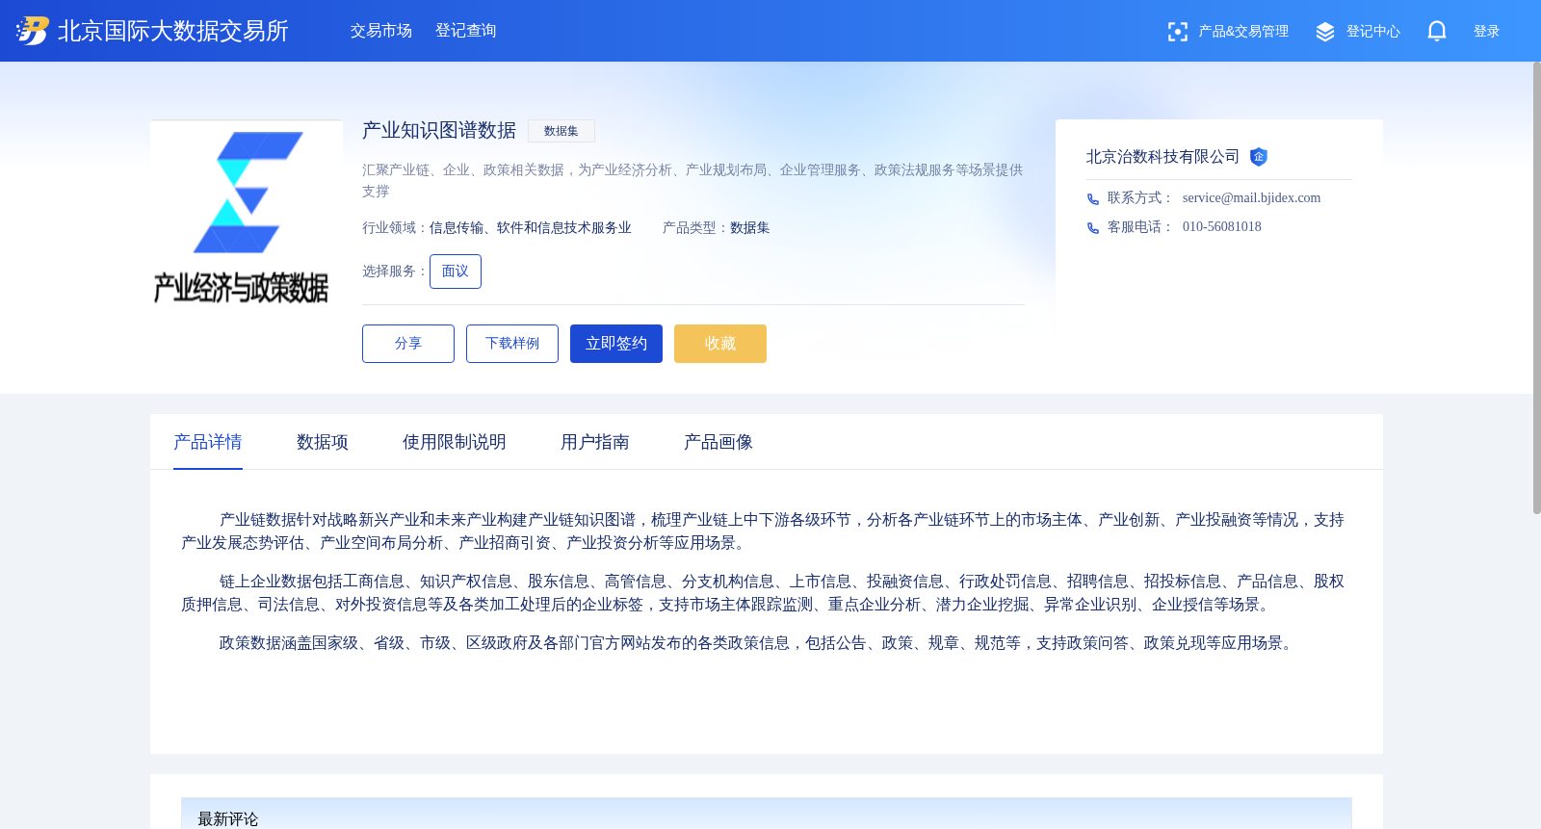Click the page vertical scrollbar thumb
The image size is (1541, 829).
[1536, 287]
